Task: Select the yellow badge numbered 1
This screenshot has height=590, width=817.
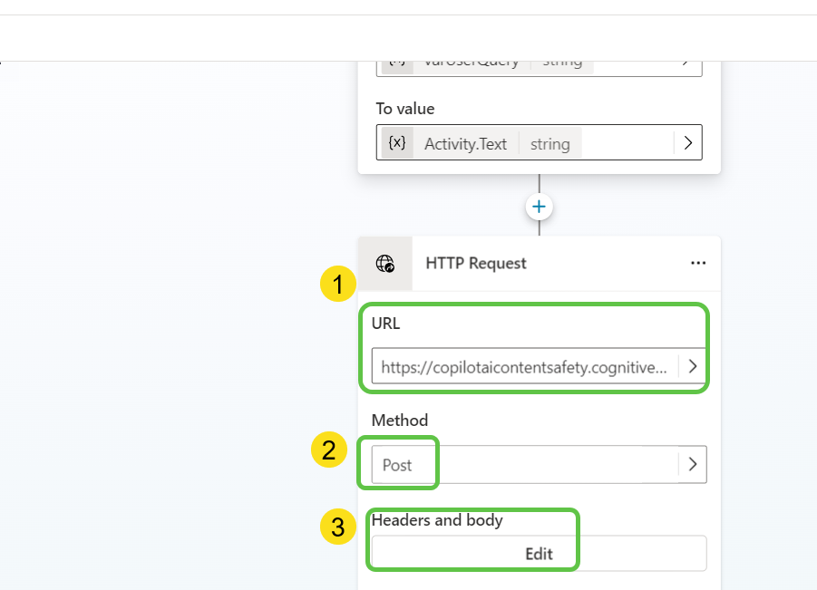Action: [337, 284]
